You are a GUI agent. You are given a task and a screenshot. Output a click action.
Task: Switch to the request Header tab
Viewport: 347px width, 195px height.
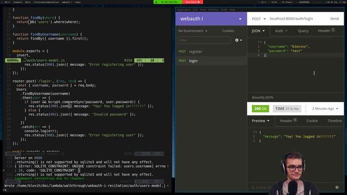[326, 31]
